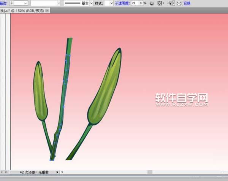The image size is (228, 181).
Task: Open the 样式 graphic style dropdown arrow
Action: (x=111, y=3)
